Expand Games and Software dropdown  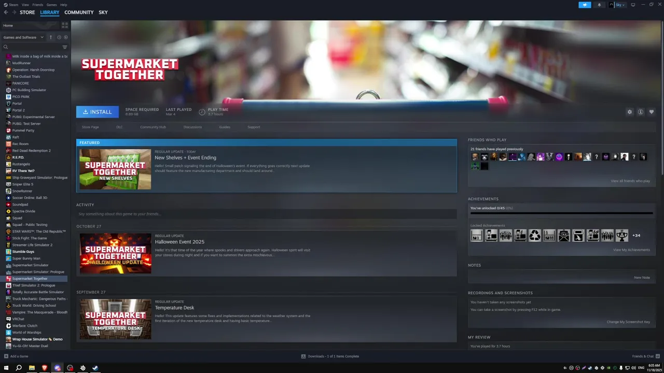(x=23, y=37)
